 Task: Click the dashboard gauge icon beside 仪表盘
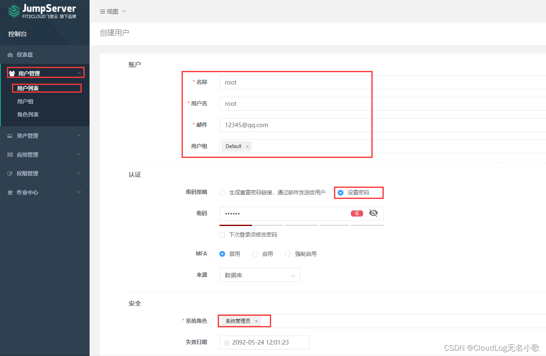(x=10, y=55)
